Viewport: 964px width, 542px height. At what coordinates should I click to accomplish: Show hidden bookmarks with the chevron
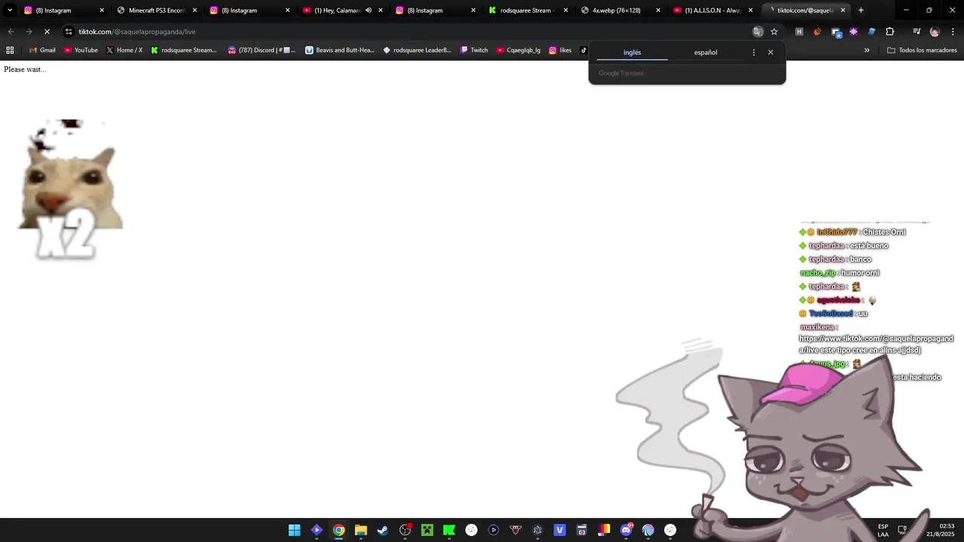coord(867,50)
